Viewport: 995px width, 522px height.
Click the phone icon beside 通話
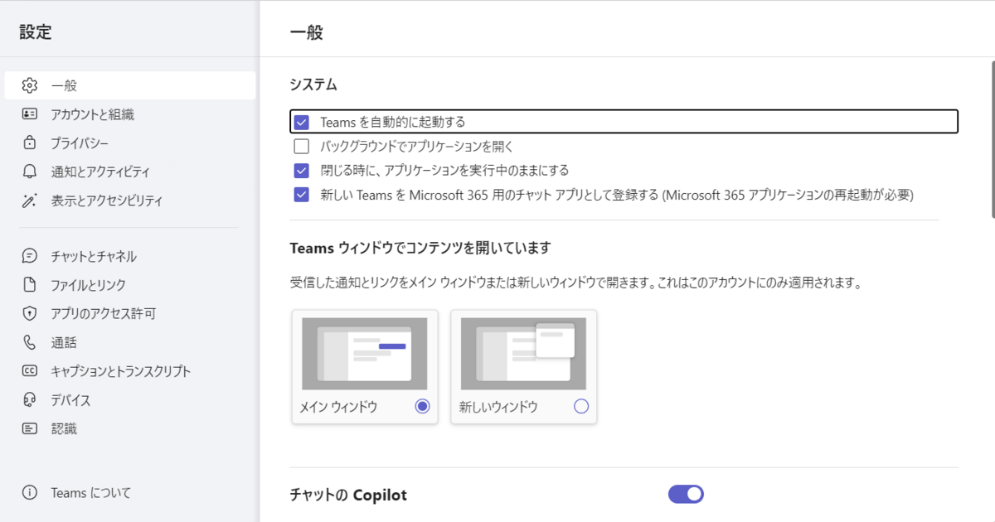(30, 342)
